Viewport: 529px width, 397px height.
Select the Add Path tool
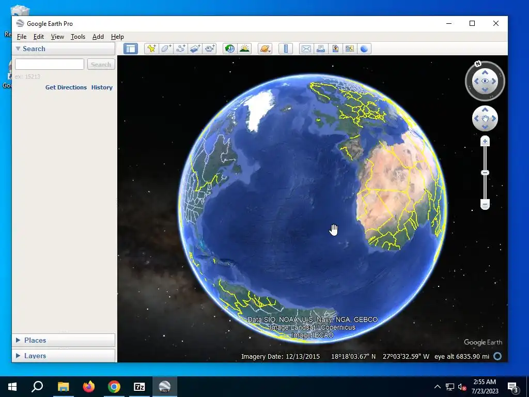180,49
